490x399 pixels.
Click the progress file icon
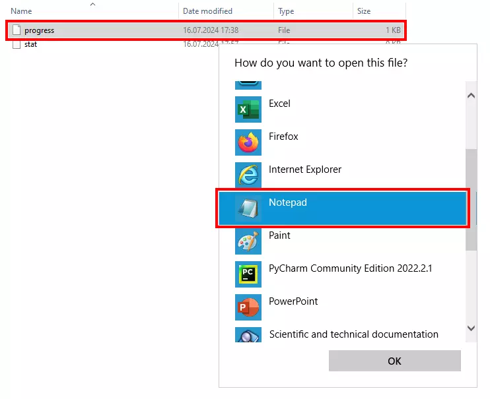[17, 30]
